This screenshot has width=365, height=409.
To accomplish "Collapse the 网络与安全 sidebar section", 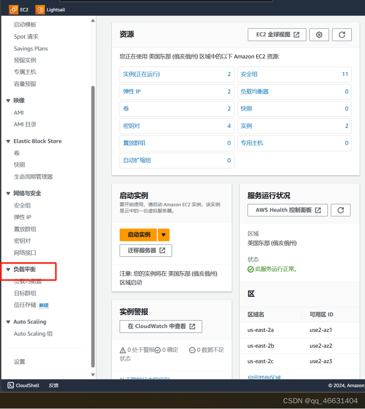I will pyautogui.click(x=8, y=194).
